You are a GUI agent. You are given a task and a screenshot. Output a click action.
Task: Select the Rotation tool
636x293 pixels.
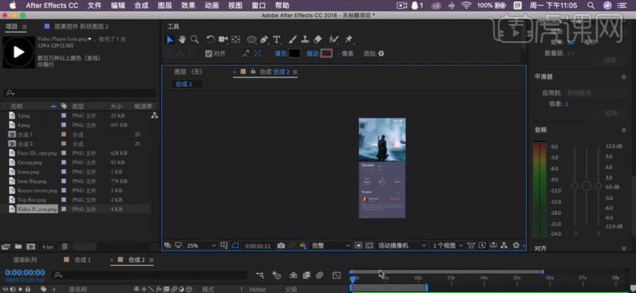pyautogui.click(x=210, y=40)
